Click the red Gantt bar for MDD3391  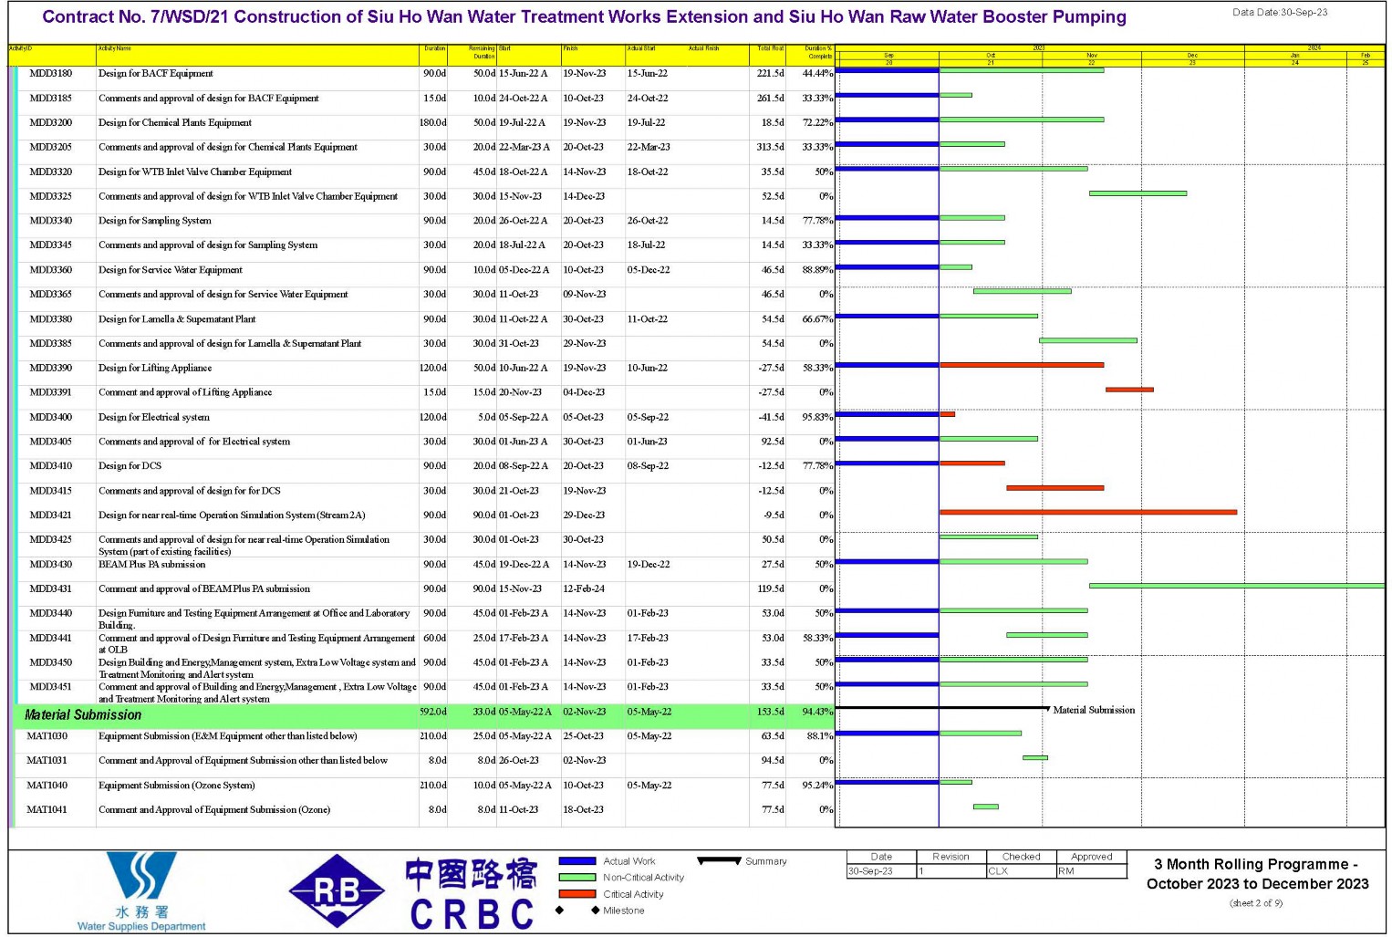click(x=1129, y=390)
